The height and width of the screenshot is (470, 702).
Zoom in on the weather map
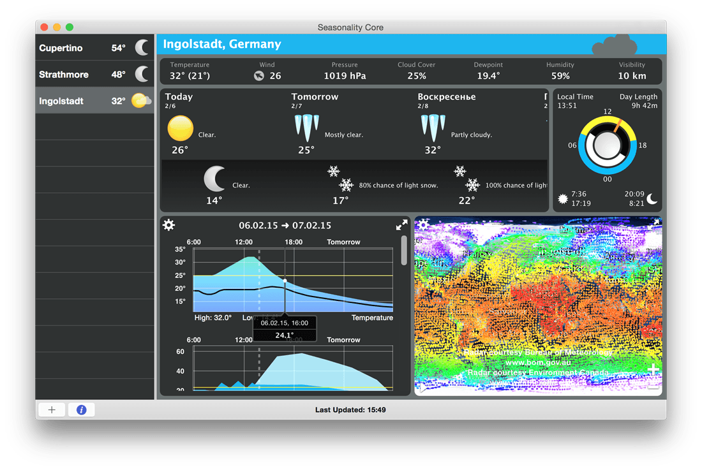coord(653,370)
